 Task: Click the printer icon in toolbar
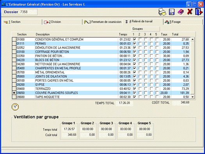[162, 12]
